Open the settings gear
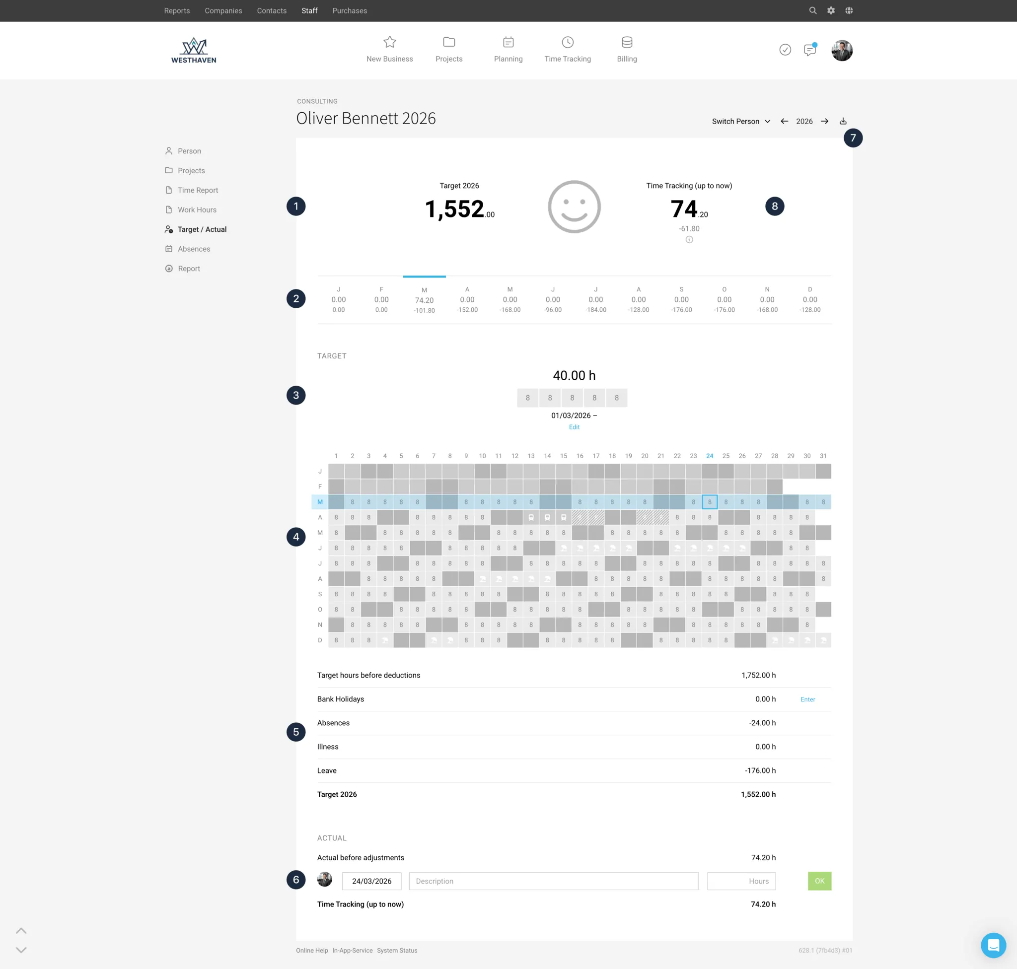1017x969 pixels. click(831, 10)
